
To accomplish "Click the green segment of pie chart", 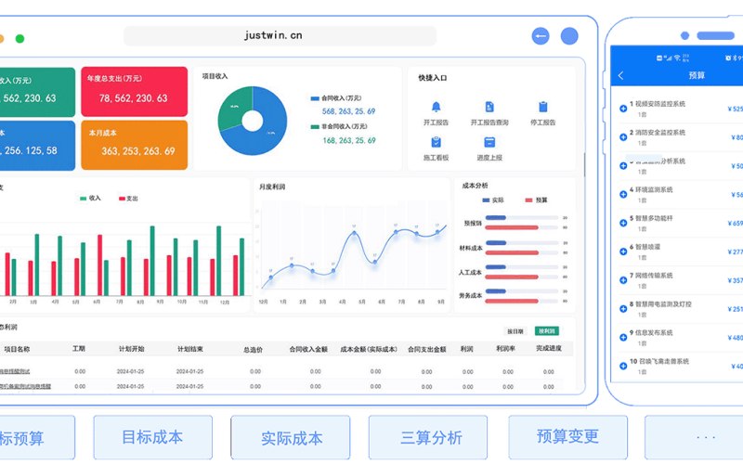I will pos(232,107).
